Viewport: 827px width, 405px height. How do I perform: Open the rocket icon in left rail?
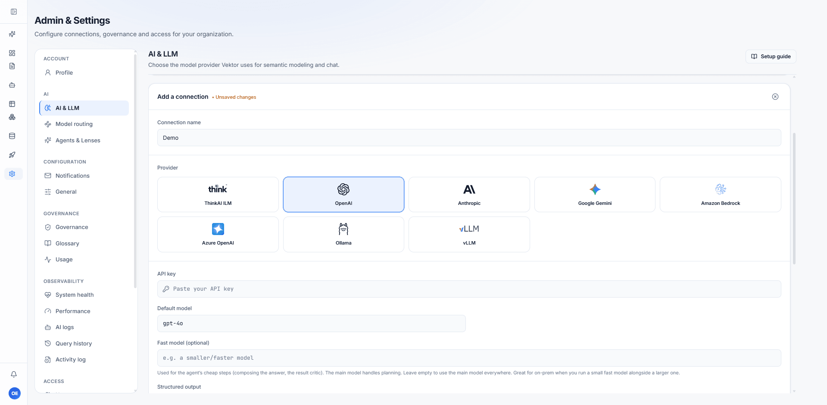pyautogui.click(x=12, y=155)
